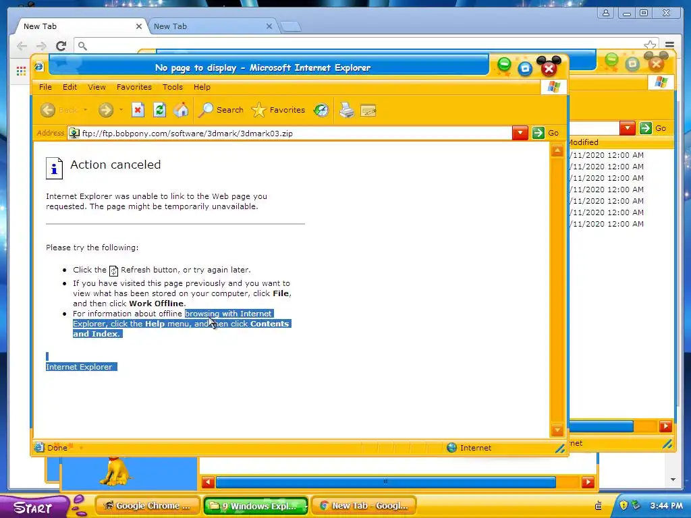Click Chrome's forward arrow
The image size is (691, 518).
[x=41, y=46]
